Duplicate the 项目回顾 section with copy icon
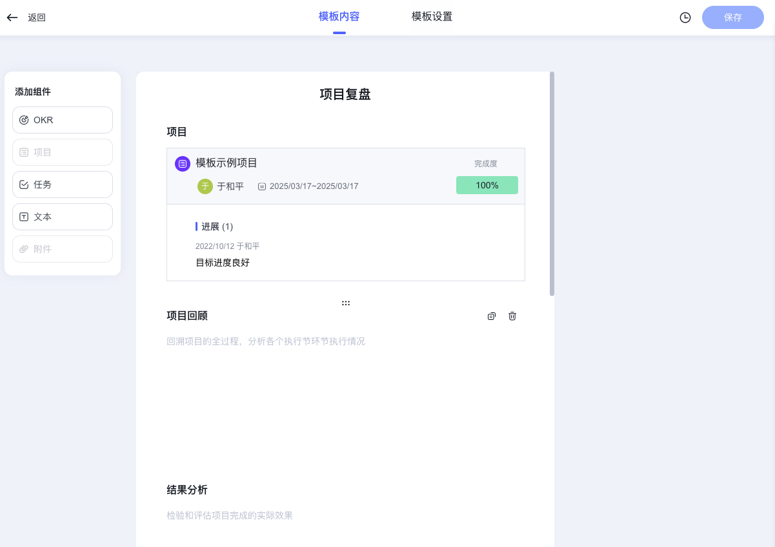The width and height of the screenshot is (775, 547). point(492,316)
